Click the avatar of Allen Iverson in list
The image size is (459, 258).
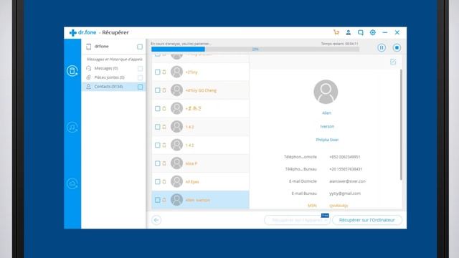point(177,200)
